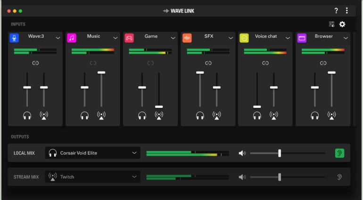Click the Browser channel name
Viewport: 363px width, 200px height.
pos(324,36)
